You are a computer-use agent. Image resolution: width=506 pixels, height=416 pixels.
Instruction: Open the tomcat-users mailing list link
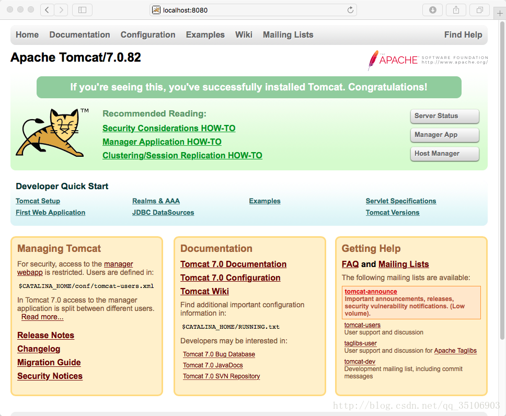pyautogui.click(x=362, y=325)
